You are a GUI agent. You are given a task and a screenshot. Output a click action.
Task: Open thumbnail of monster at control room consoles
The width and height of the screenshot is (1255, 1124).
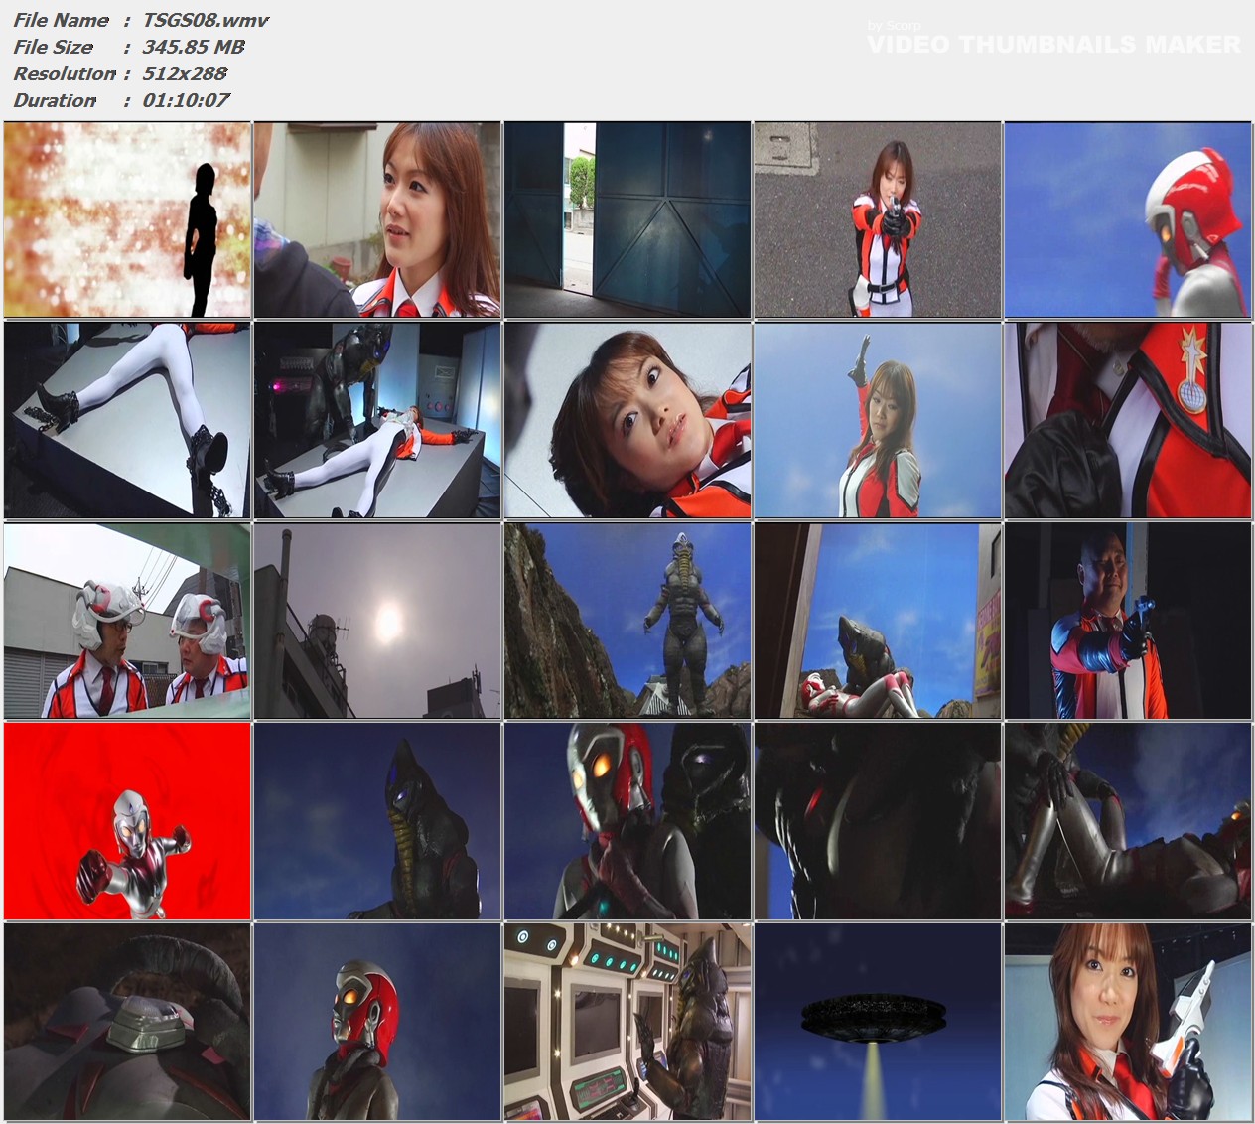click(x=627, y=1022)
